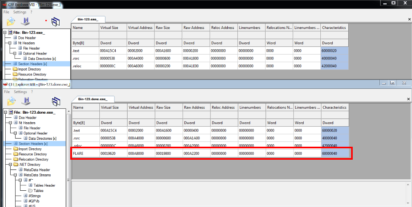Collapse the File: Bin-123.done.exe_ root node
Viewport: 412px width, 207px height.
tap(5, 112)
